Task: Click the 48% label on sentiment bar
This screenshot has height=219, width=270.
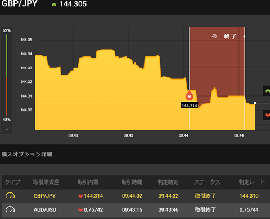Action: [x=7, y=120]
